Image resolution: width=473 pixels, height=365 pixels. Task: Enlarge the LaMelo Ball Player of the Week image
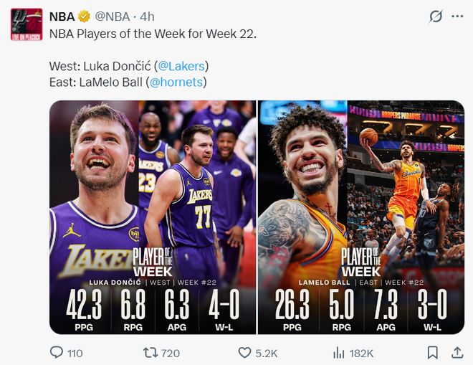360,217
